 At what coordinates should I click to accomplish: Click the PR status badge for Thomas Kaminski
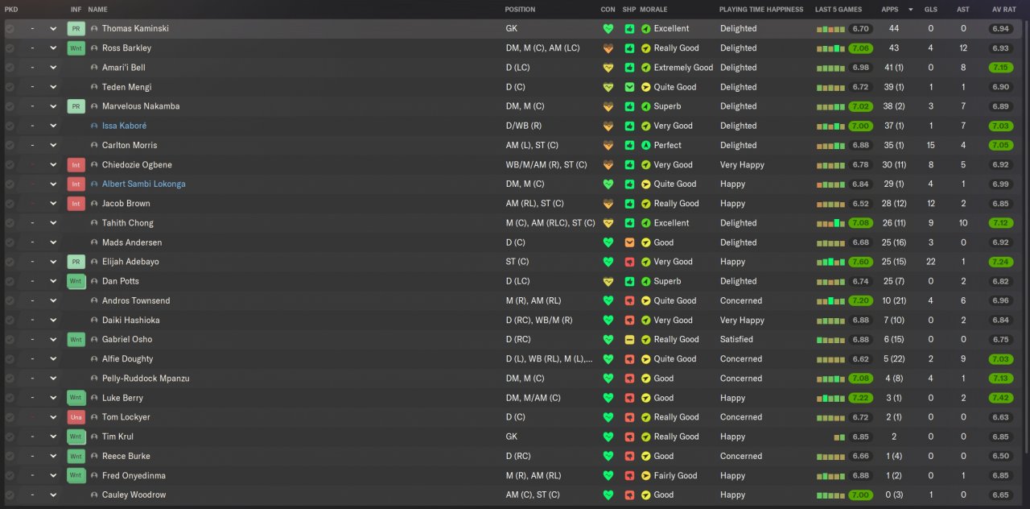point(76,28)
